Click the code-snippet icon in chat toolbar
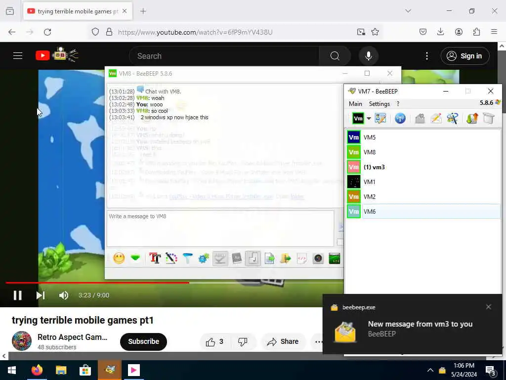The image size is (506, 380). tap(302, 258)
